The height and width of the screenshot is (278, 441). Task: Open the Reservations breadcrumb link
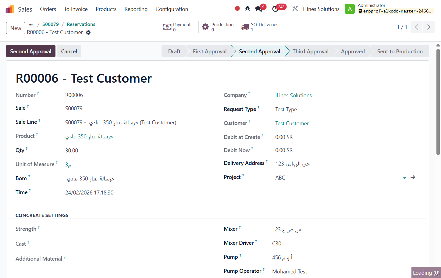(x=81, y=24)
